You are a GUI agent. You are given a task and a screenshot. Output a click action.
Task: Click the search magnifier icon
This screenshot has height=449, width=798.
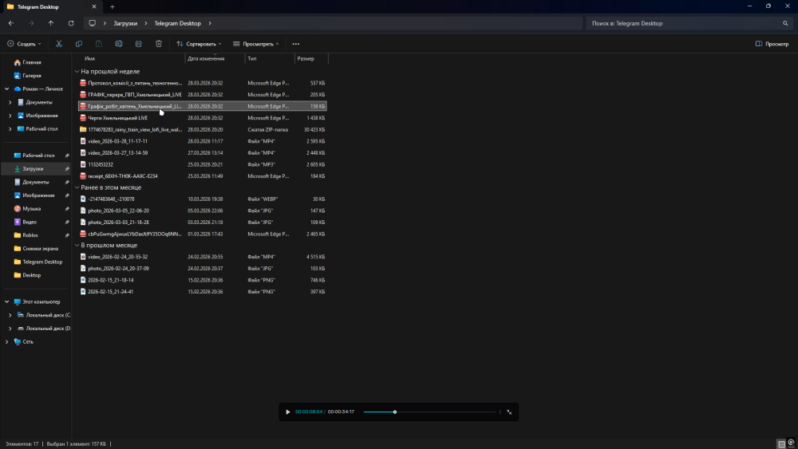point(785,23)
